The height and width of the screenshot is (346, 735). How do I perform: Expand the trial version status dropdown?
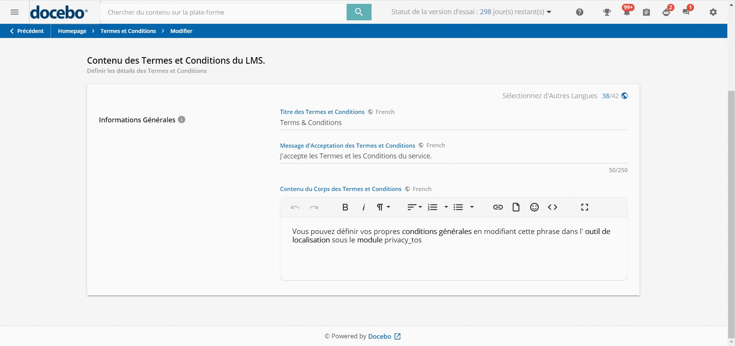(549, 12)
